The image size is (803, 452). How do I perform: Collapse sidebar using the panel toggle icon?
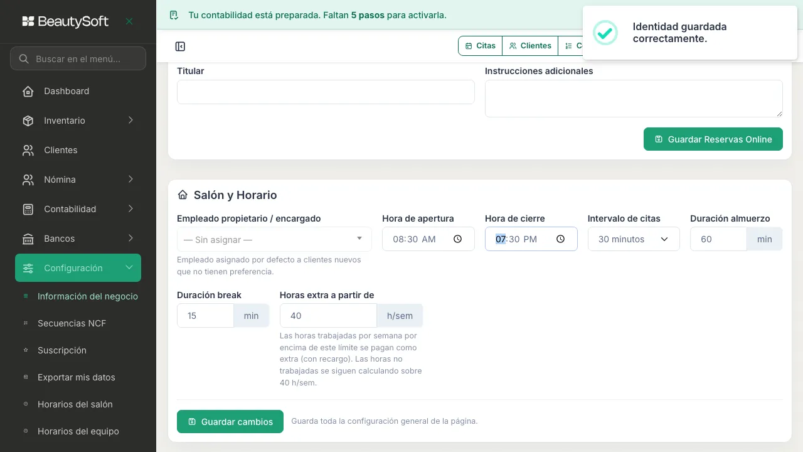click(x=180, y=46)
